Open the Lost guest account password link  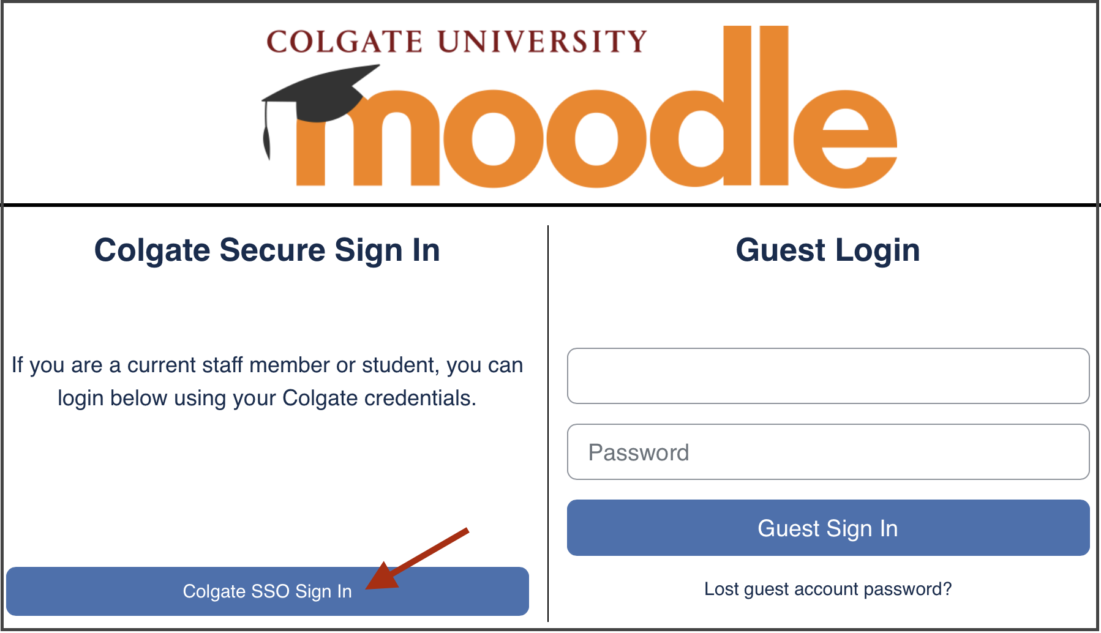tap(828, 589)
